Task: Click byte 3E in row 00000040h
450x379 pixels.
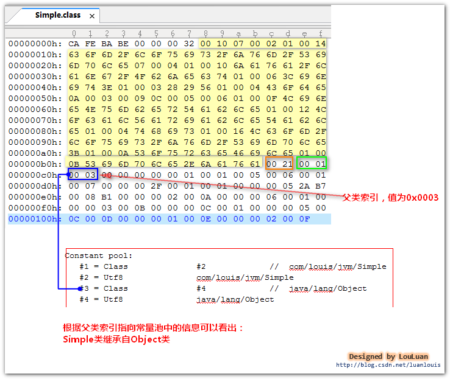Action: click(x=107, y=88)
